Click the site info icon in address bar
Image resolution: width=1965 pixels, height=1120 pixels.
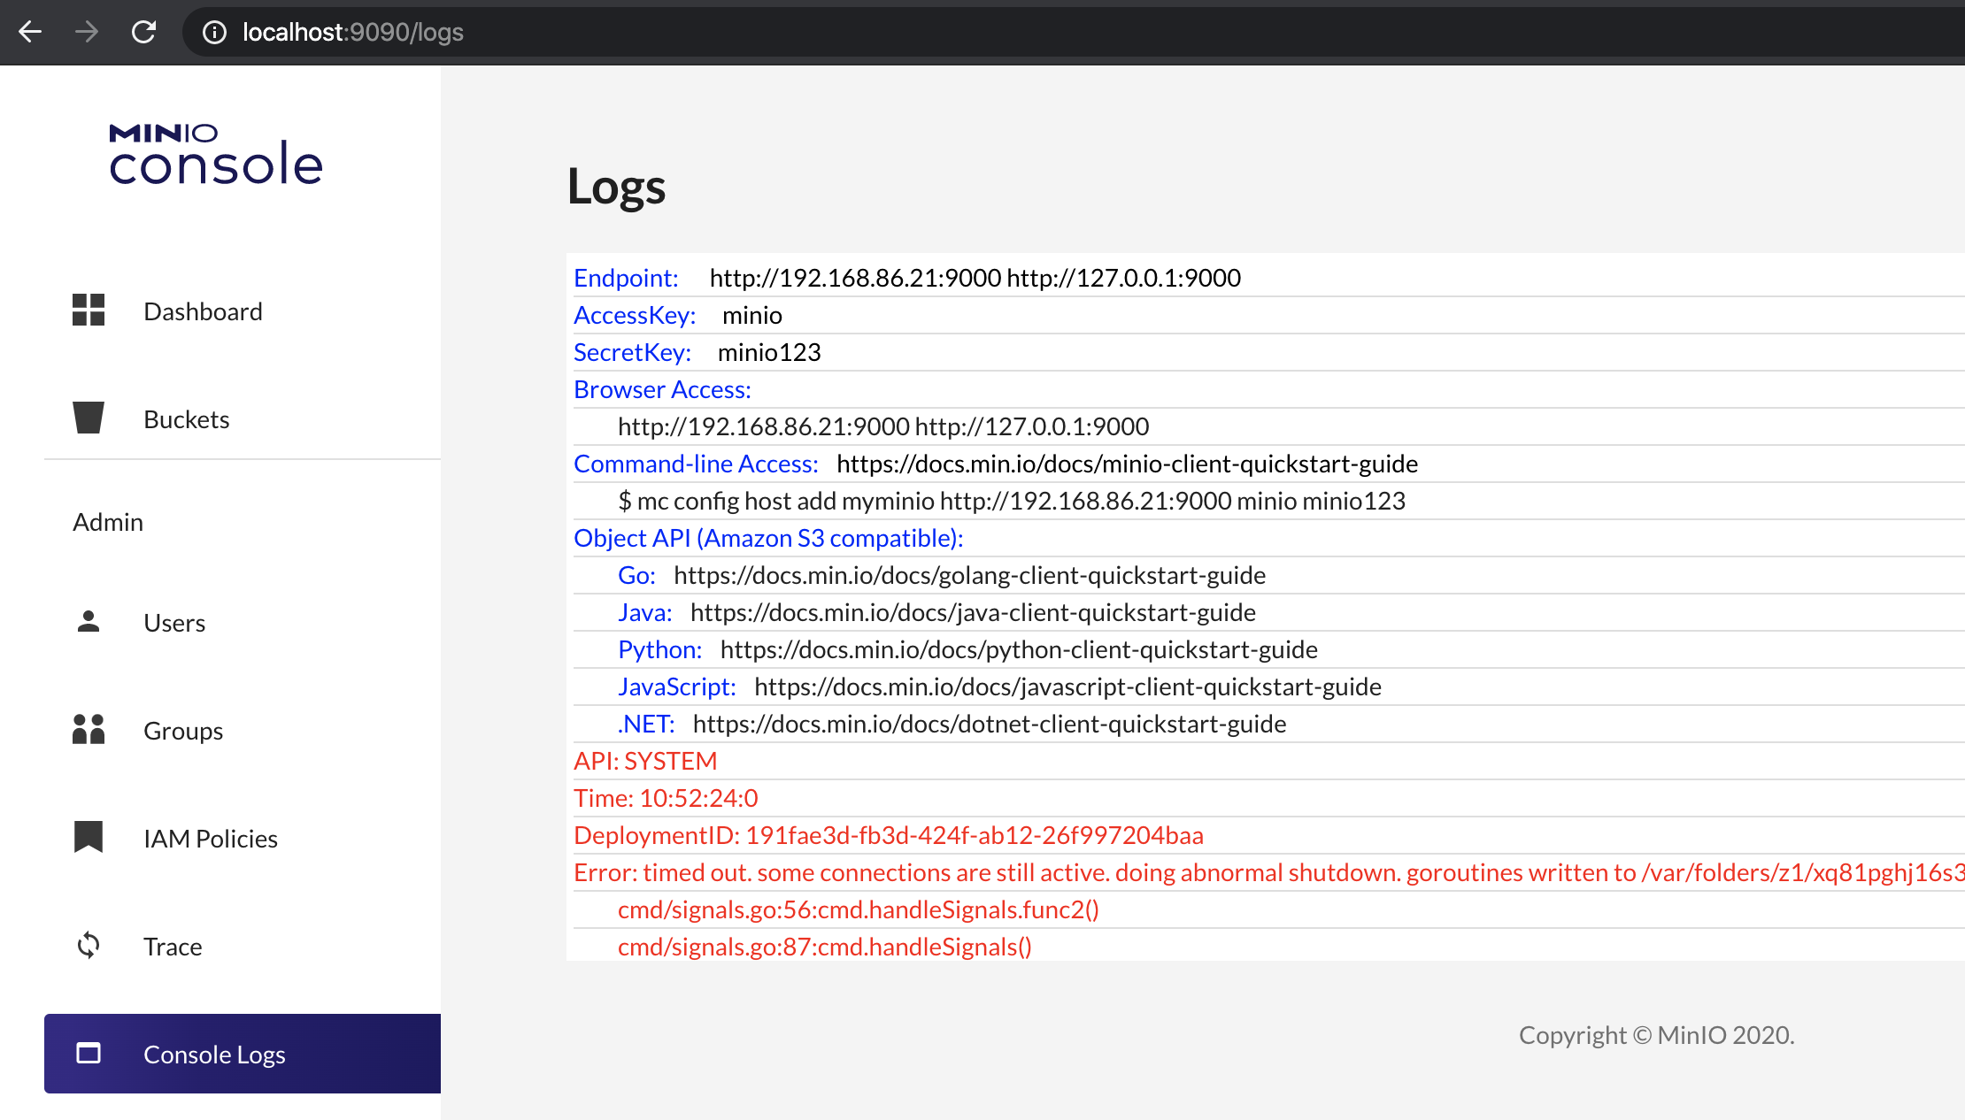214,33
